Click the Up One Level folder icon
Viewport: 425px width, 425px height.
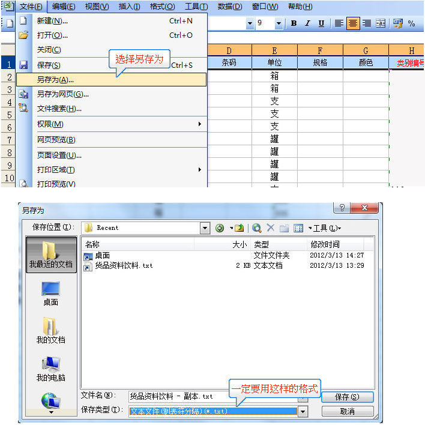tap(240, 228)
